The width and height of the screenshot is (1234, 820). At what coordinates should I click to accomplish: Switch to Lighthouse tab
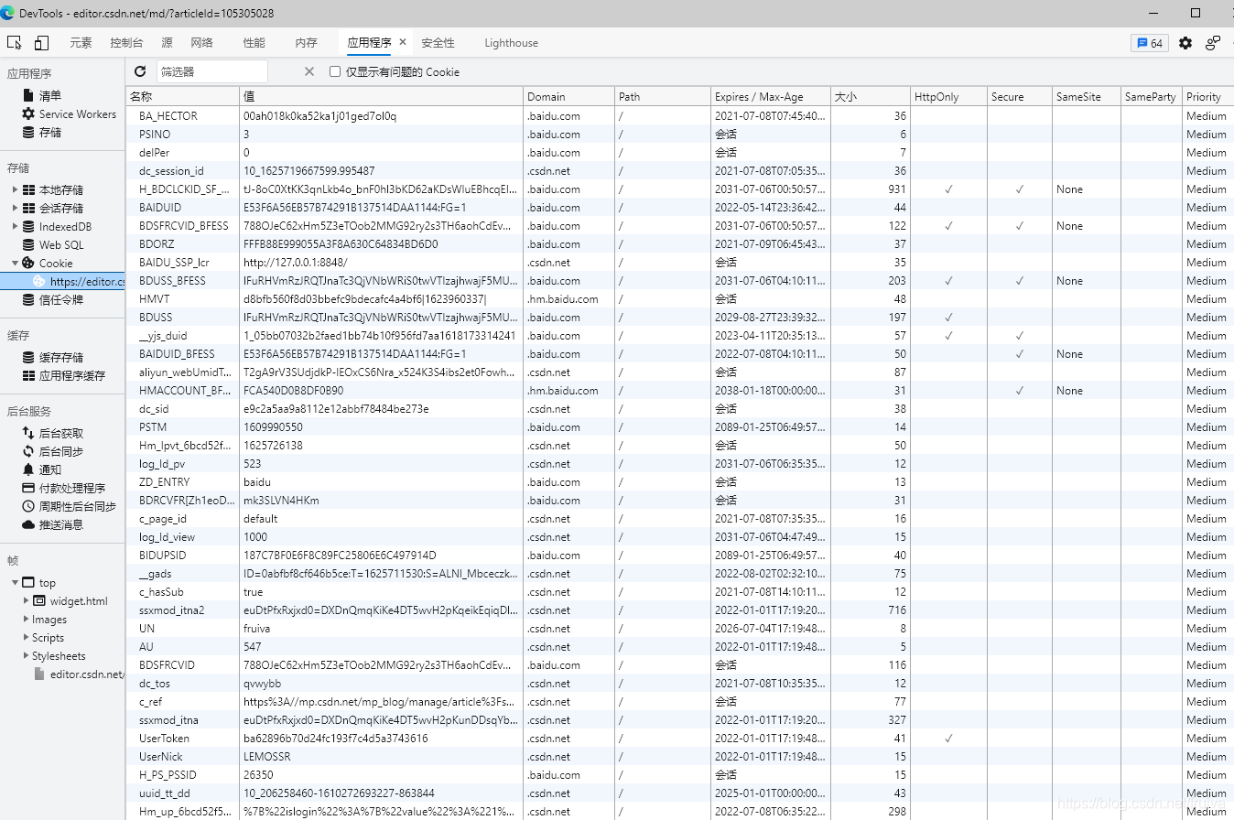pos(511,43)
